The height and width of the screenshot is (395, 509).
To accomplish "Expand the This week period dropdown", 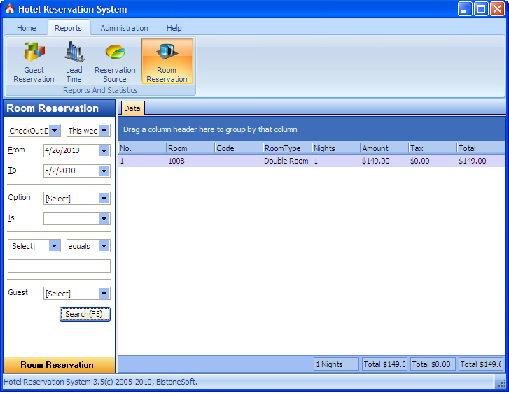I will (x=104, y=131).
